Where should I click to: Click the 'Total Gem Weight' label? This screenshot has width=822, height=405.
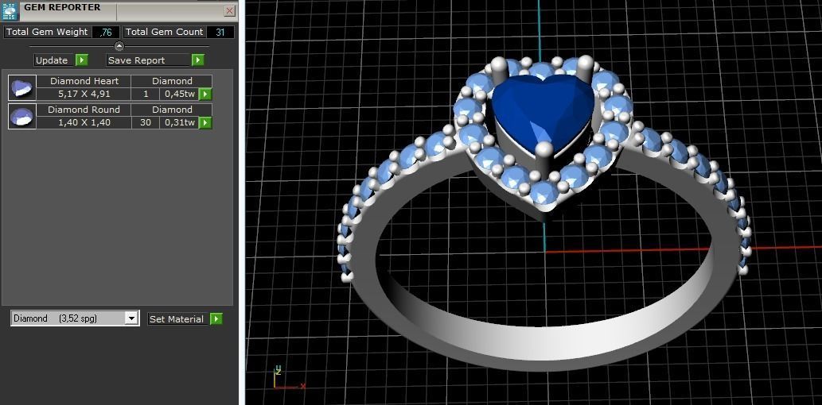click(x=47, y=32)
